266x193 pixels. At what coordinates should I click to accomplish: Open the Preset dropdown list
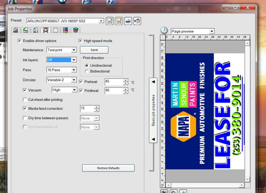(101, 21)
